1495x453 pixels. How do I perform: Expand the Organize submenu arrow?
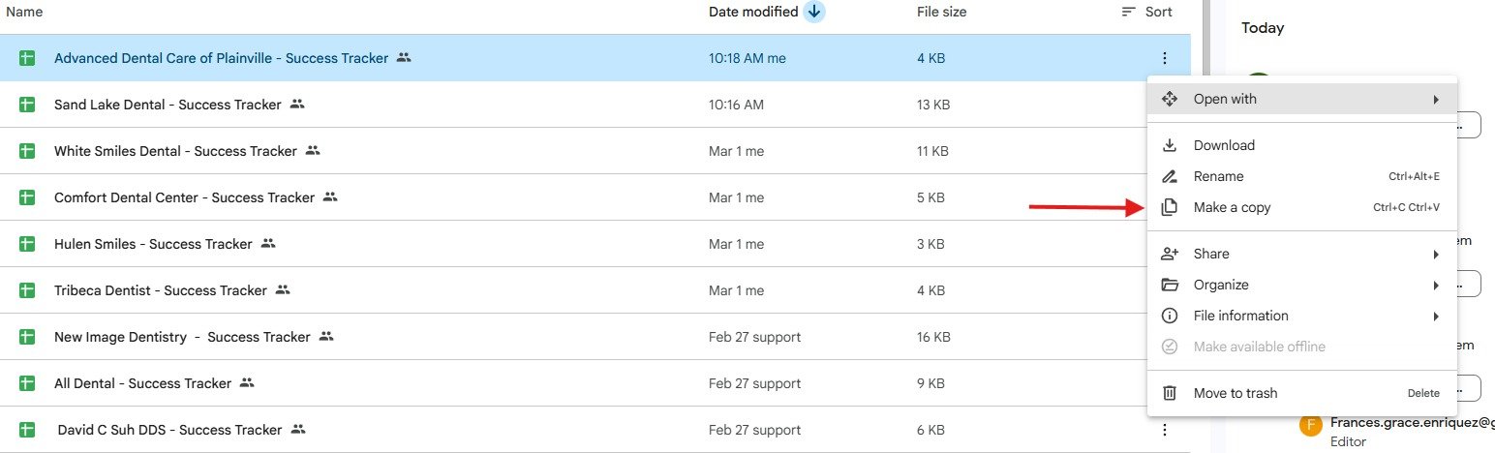point(1437,285)
